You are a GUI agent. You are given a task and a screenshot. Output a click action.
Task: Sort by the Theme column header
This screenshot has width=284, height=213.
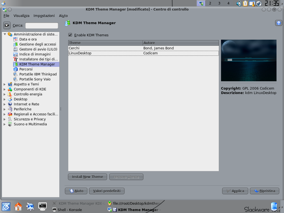[x=105, y=43]
